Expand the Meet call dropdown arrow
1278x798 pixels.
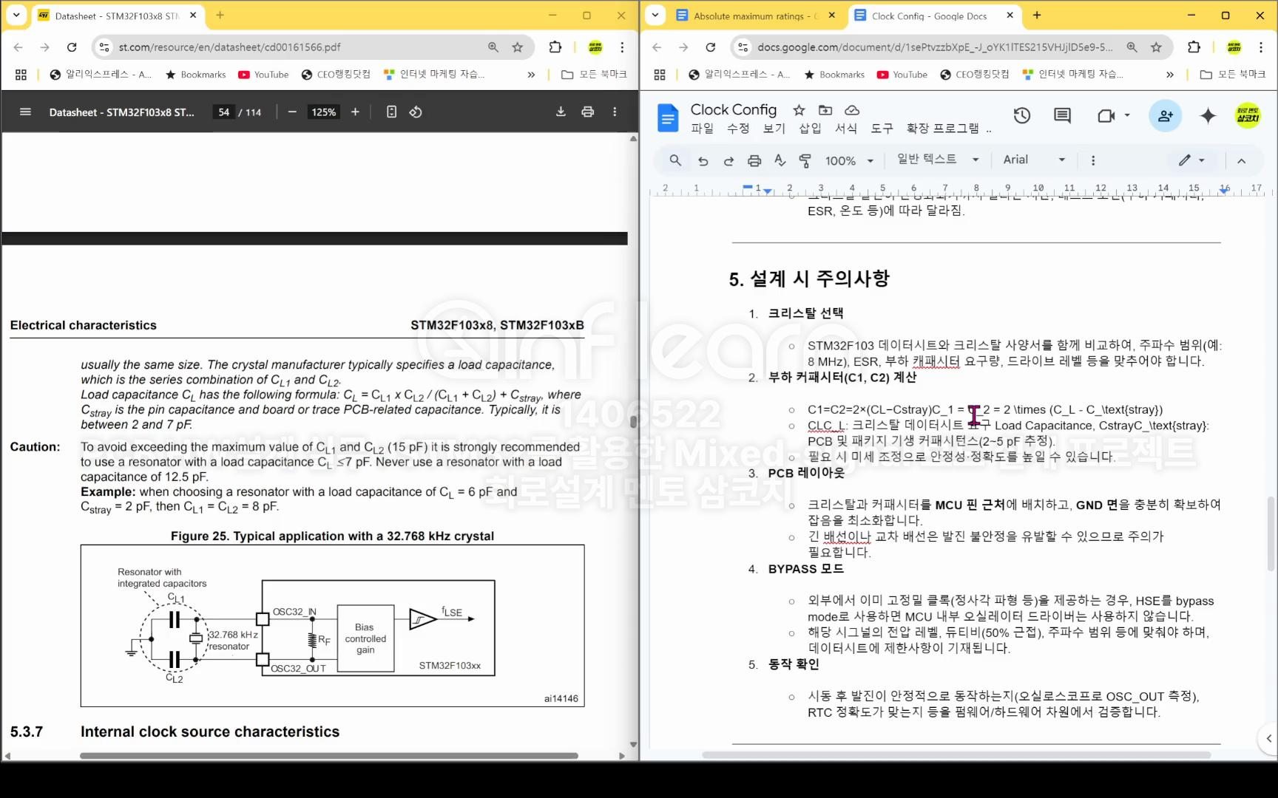click(x=1127, y=116)
